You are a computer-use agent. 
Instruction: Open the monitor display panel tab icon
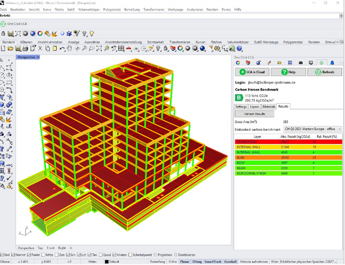coord(311,63)
